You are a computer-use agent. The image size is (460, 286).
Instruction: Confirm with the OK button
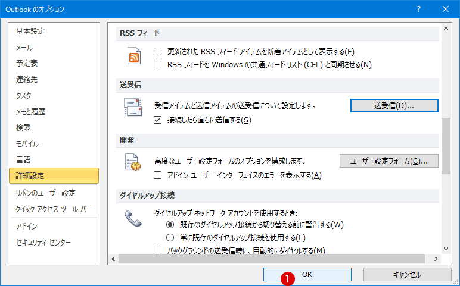coord(307,275)
